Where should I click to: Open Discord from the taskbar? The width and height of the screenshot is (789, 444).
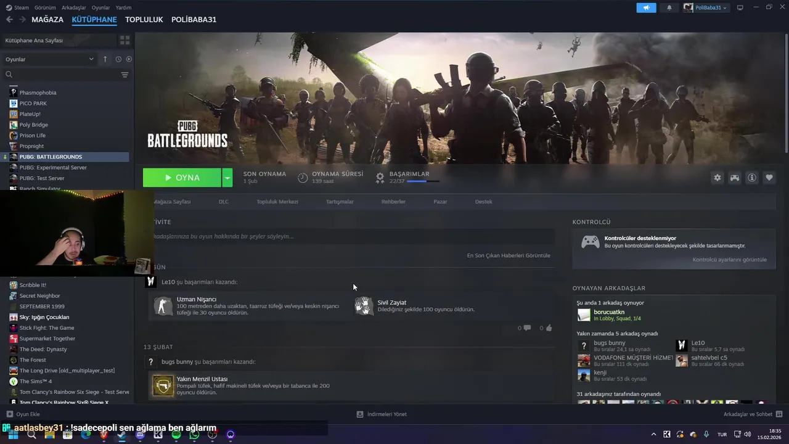140,435
